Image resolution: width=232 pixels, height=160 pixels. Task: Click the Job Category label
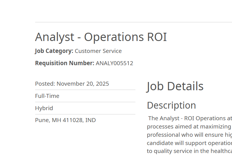54,51
